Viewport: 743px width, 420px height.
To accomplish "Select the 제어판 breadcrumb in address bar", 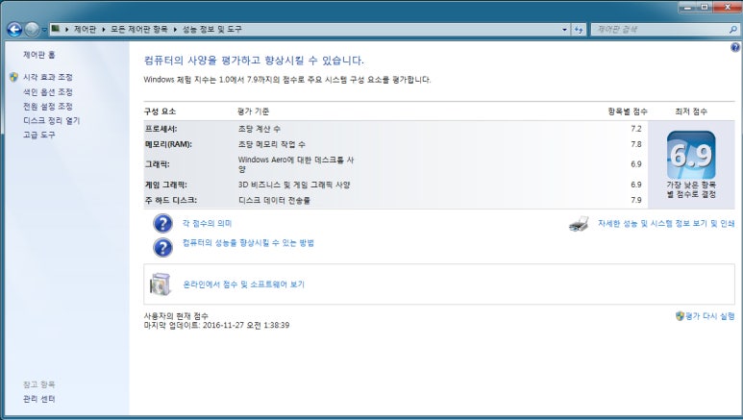I will (85, 30).
